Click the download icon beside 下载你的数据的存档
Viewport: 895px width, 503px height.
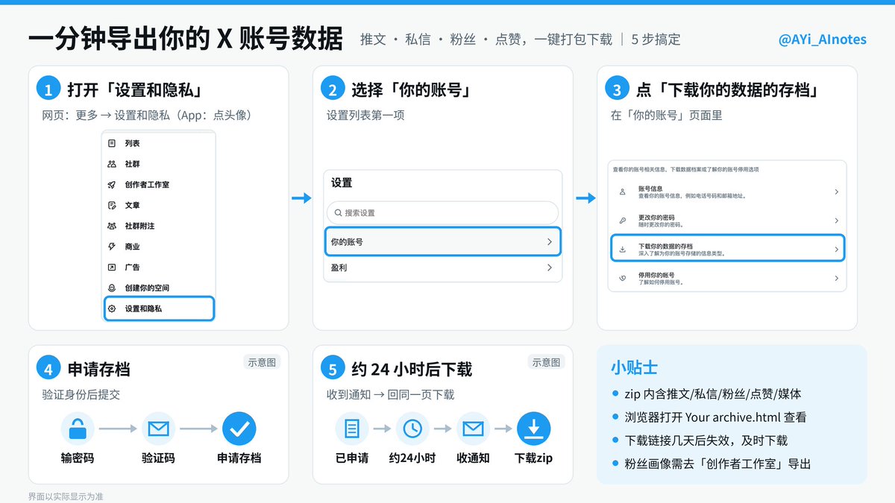coord(623,249)
